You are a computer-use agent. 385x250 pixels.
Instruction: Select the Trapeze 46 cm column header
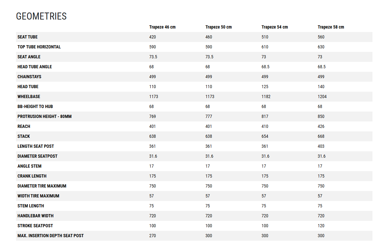(x=162, y=27)
